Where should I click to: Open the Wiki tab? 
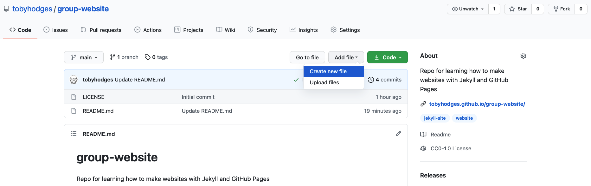click(226, 30)
